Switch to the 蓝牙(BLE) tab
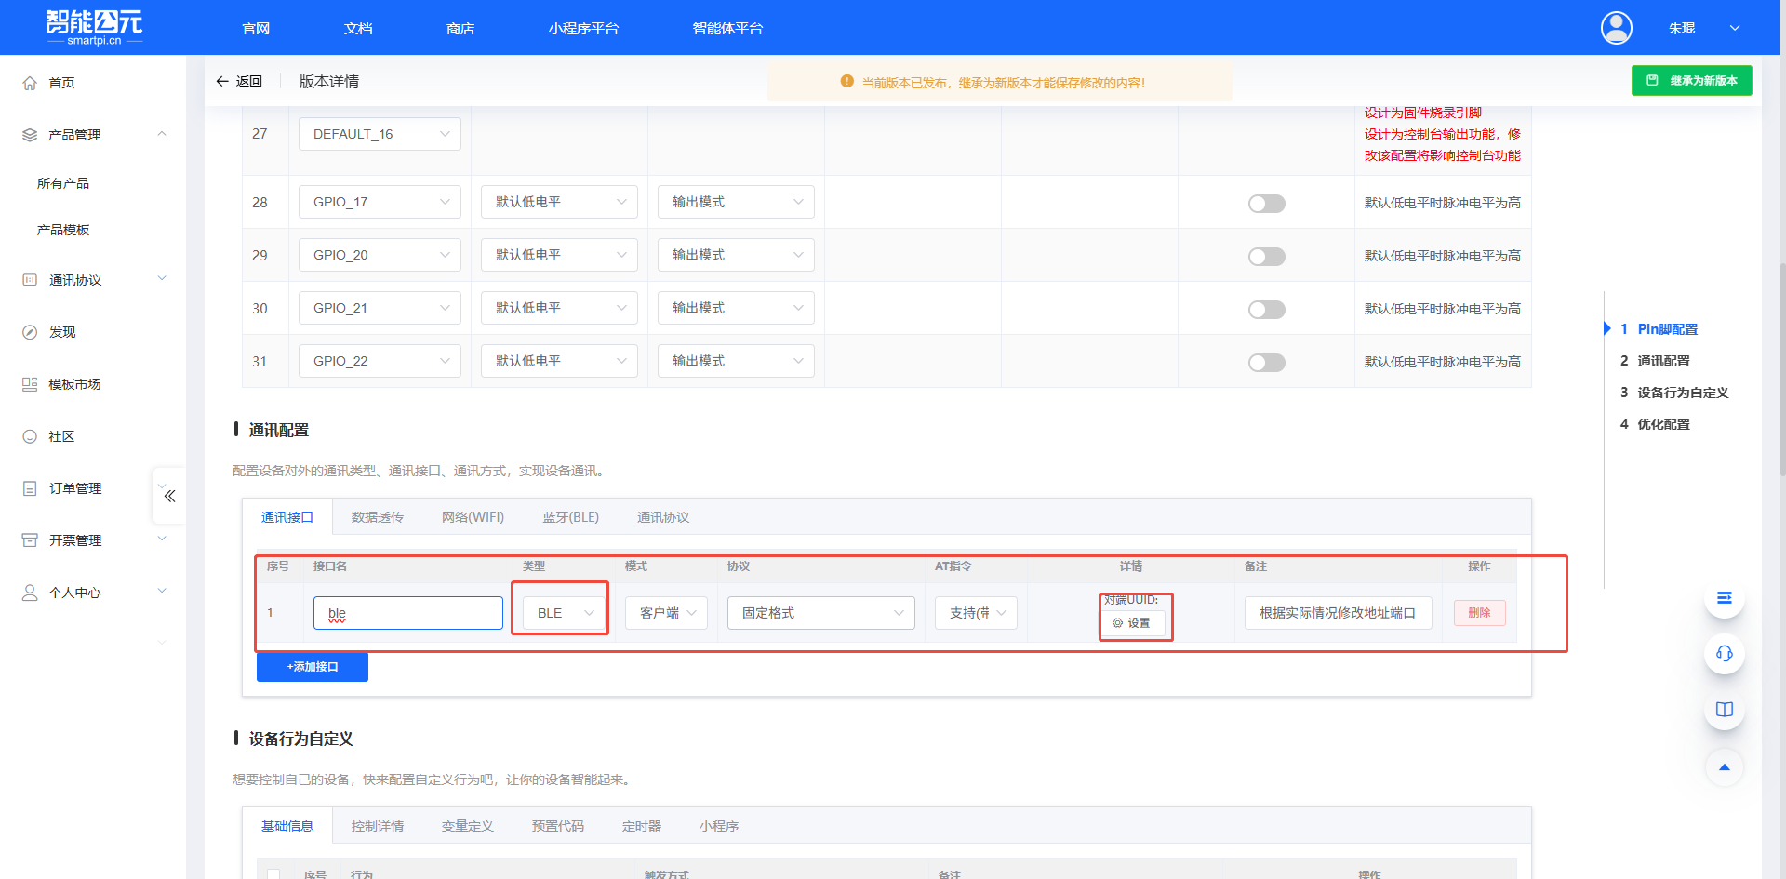 coord(570,517)
